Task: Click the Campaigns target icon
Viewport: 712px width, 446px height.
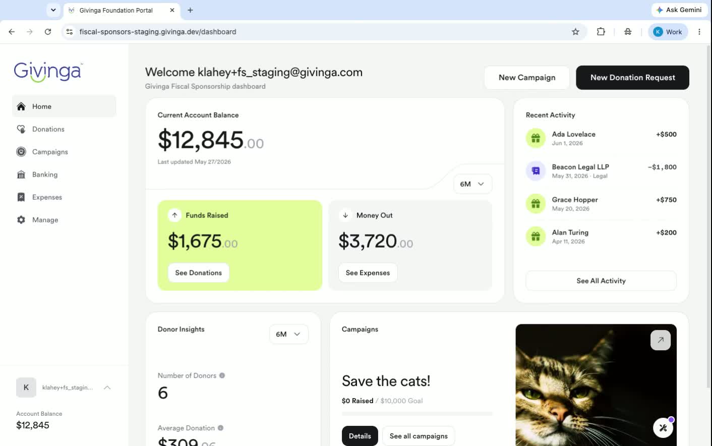Action: (x=21, y=152)
